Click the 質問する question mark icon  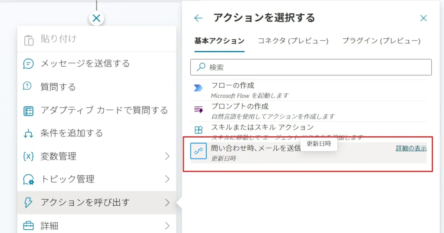[27, 86]
